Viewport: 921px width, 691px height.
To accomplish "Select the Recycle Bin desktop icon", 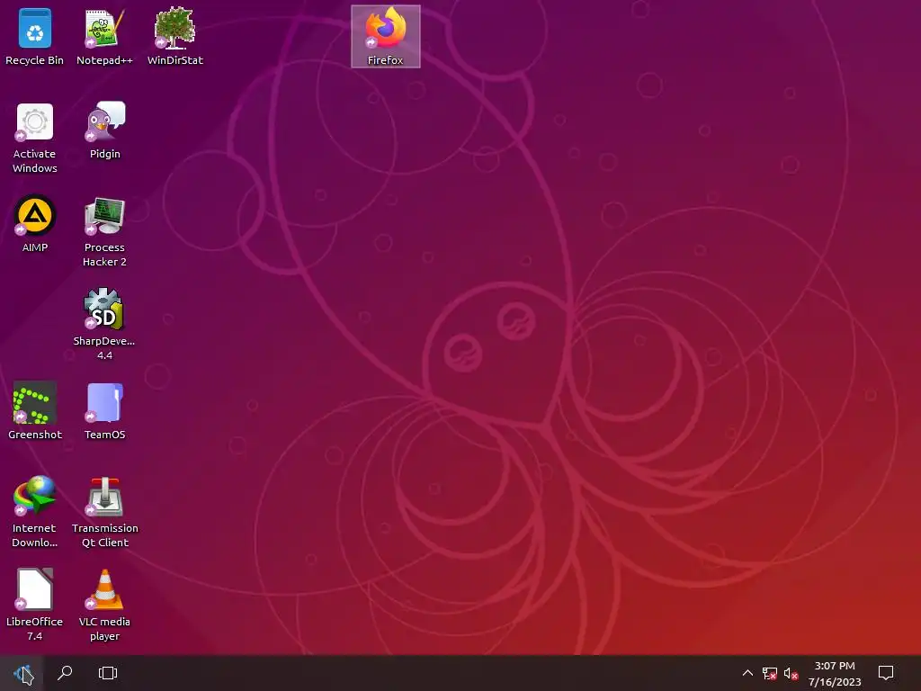I will 35,36.
